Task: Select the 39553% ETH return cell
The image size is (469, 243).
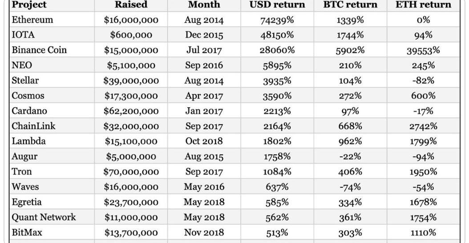Action: coord(423,50)
